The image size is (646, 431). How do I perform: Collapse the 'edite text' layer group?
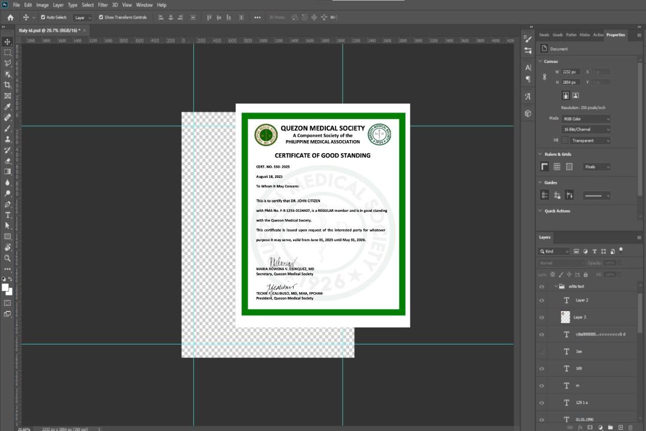point(556,286)
